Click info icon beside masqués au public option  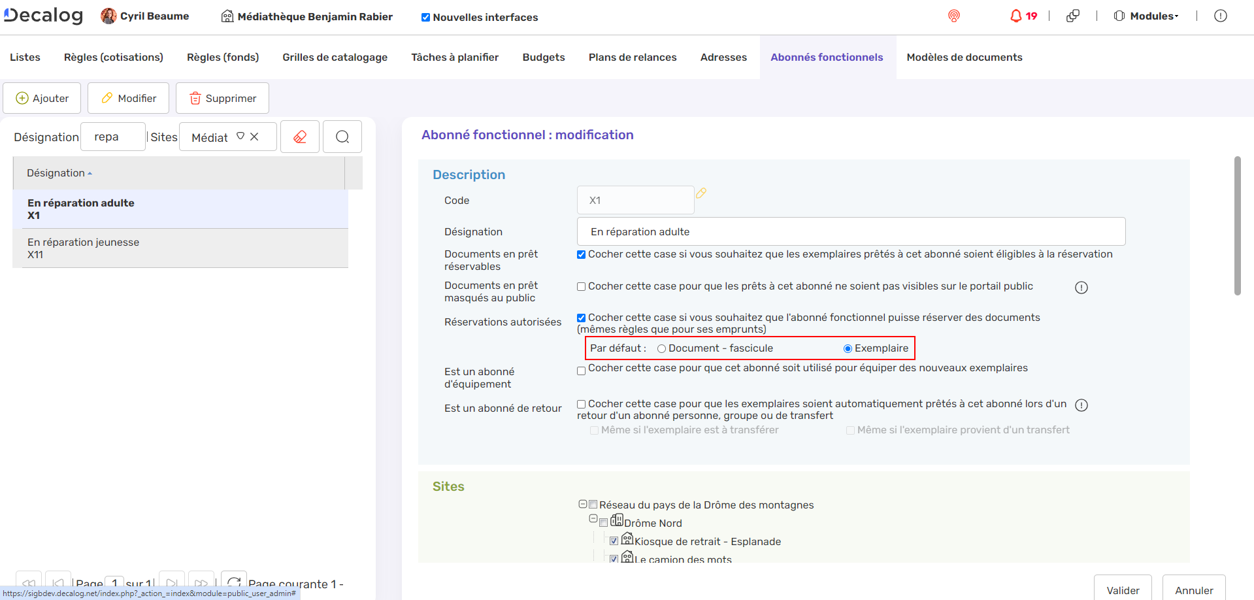[x=1081, y=288]
